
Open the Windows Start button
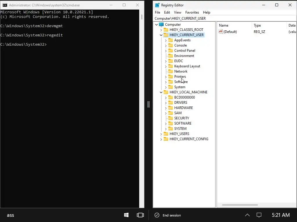click(x=126, y=215)
